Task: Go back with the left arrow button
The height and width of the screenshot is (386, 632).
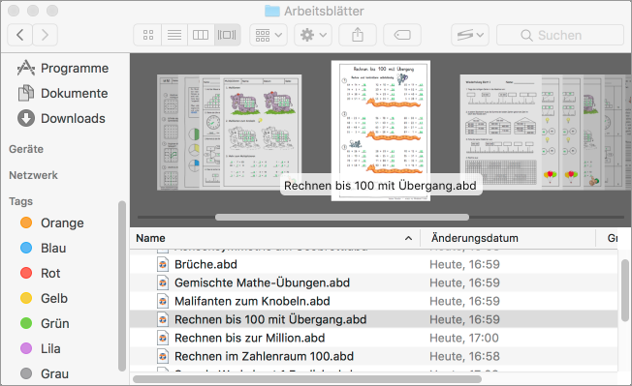Action: (x=19, y=35)
